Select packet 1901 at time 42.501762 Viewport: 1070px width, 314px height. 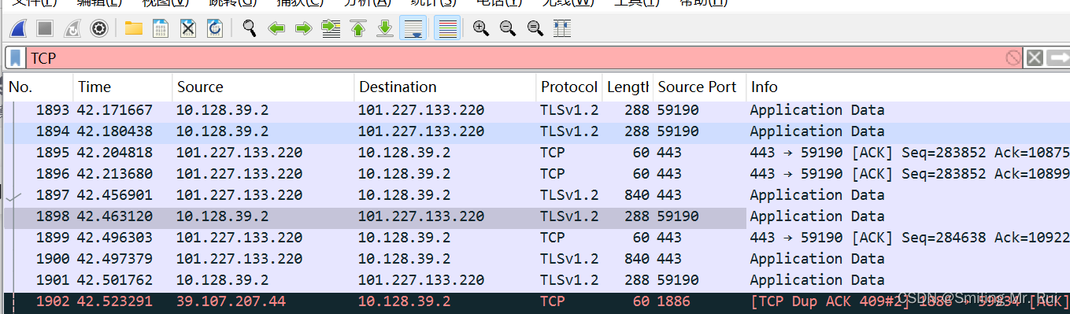537,280
